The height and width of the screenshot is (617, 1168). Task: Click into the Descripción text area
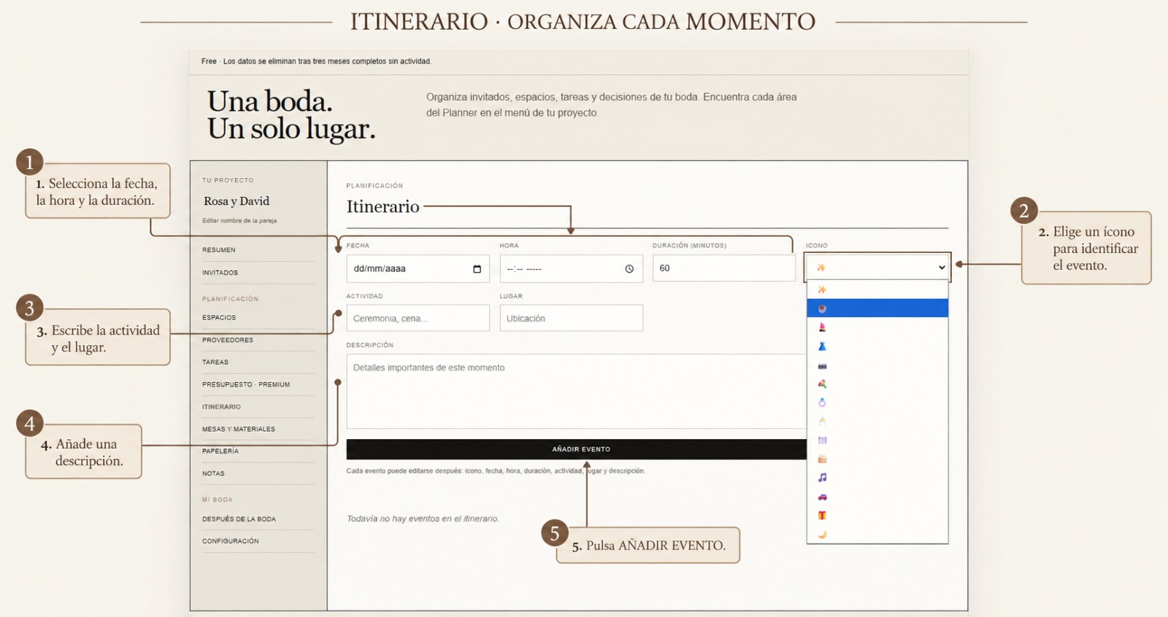click(577, 392)
